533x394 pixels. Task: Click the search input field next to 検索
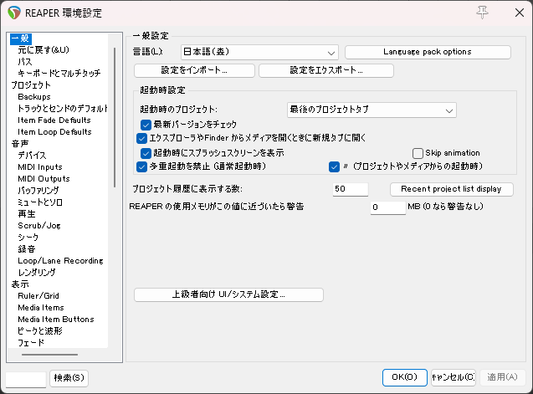(26, 380)
